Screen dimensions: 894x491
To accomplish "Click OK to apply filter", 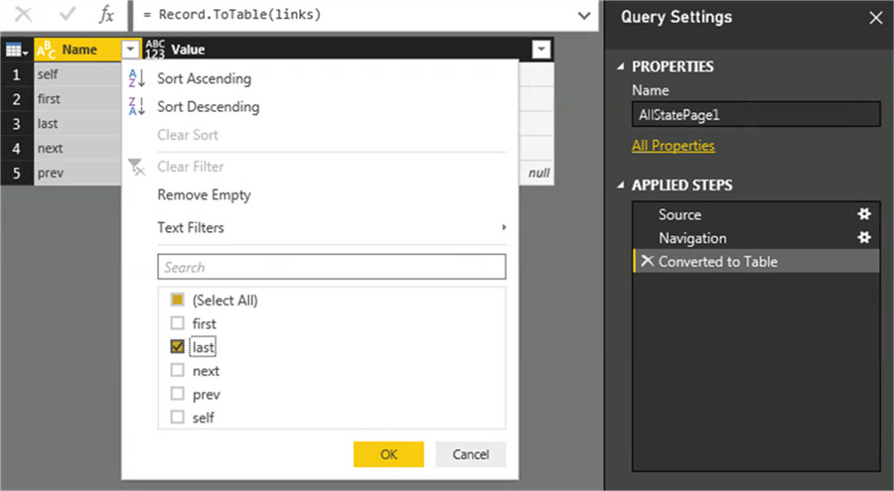I will pyautogui.click(x=388, y=454).
